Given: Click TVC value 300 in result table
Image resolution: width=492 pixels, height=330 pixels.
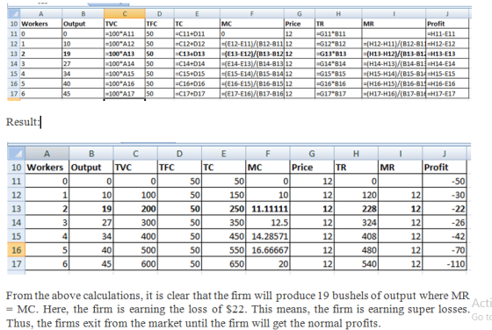Looking at the screenshot, I should [x=135, y=222].
